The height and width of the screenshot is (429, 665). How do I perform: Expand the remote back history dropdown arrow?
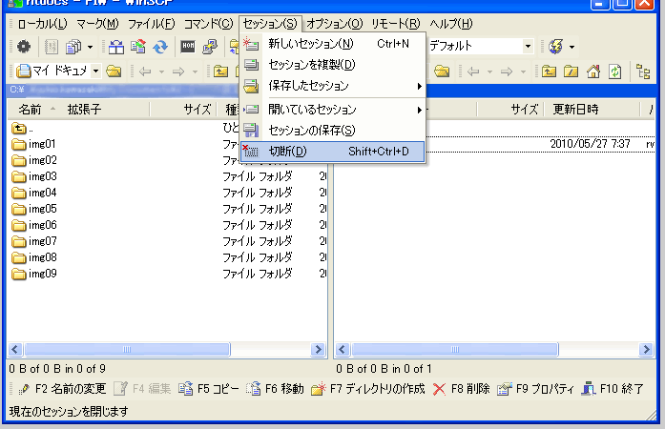(489, 72)
